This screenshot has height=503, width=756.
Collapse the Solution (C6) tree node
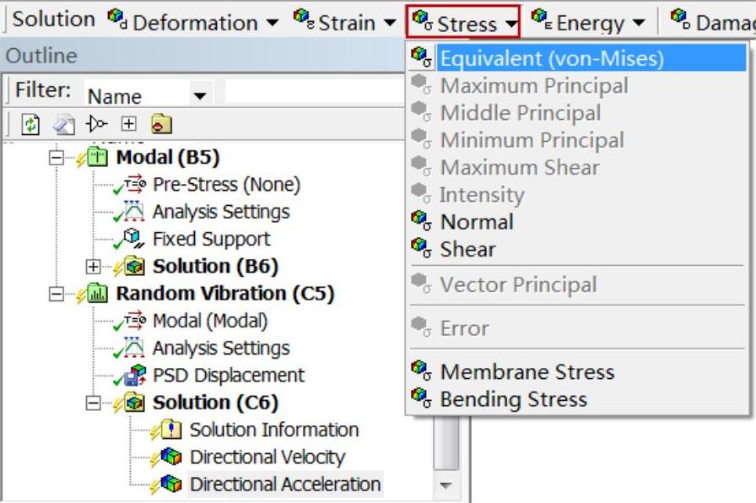click(94, 403)
